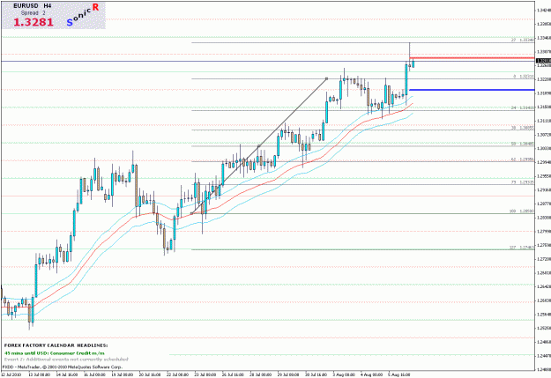The width and height of the screenshot is (551, 378).
Task: Click the Fibonacci 100 level label
Action: coord(522,211)
